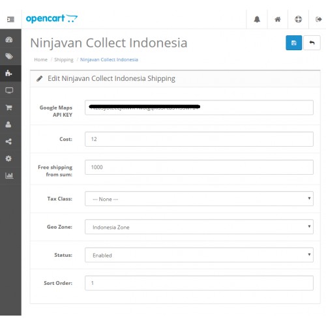Log out using the exit icon
Image resolution: width=326 pixels, height=326 pixels.
[318, 20]
